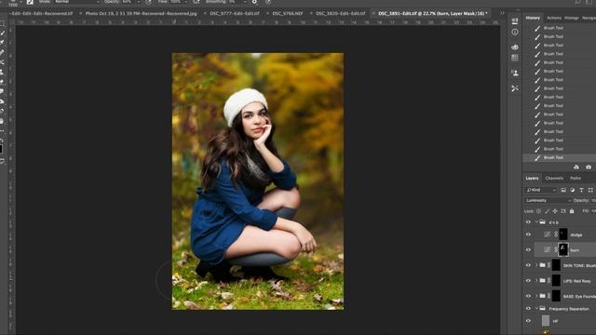Switch to the Histogram panel tab
This screenshot has height=335, width=596.
(x=572, y=18)
